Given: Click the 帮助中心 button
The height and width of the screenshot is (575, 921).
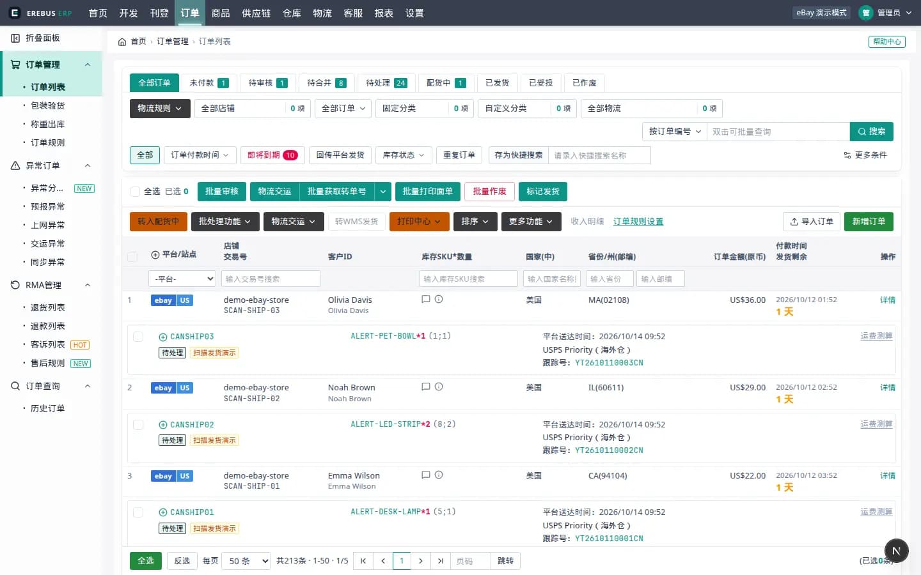Looking at the screenshot, I should point(887,42).
